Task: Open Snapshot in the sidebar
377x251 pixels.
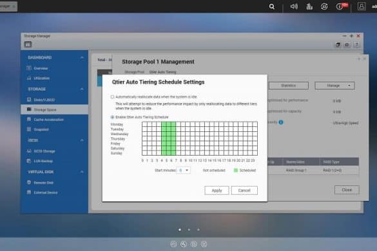Action: tap(41, 129)
